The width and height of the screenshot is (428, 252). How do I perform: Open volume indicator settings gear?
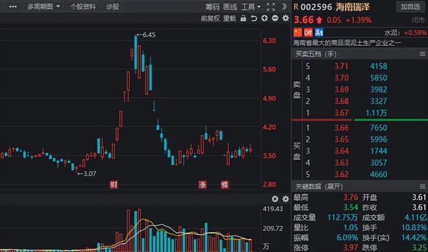pos(285,199)
